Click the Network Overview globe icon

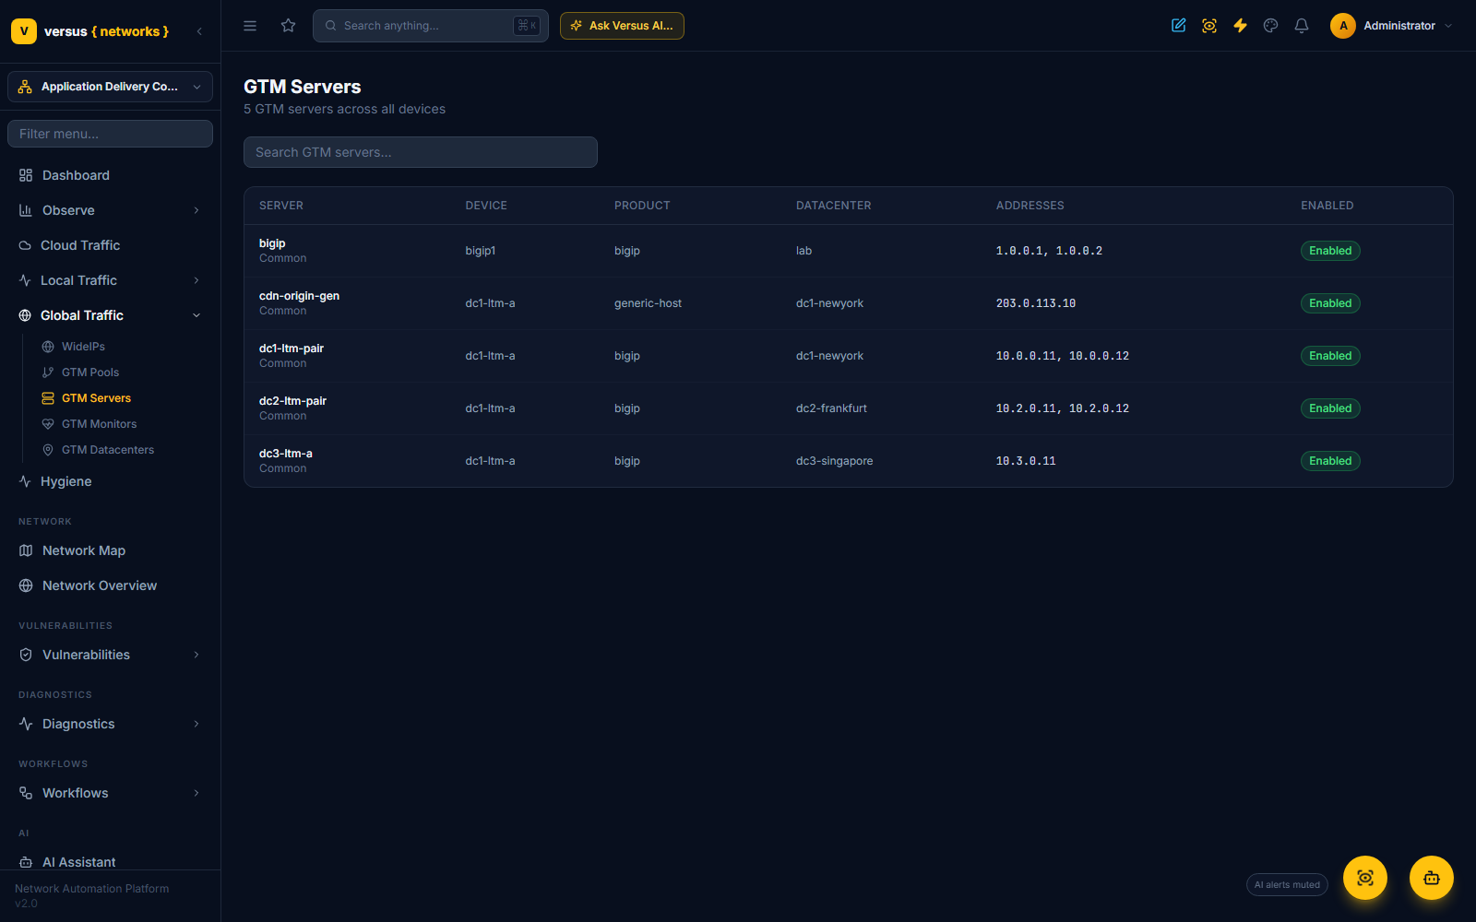coord(26,585)
